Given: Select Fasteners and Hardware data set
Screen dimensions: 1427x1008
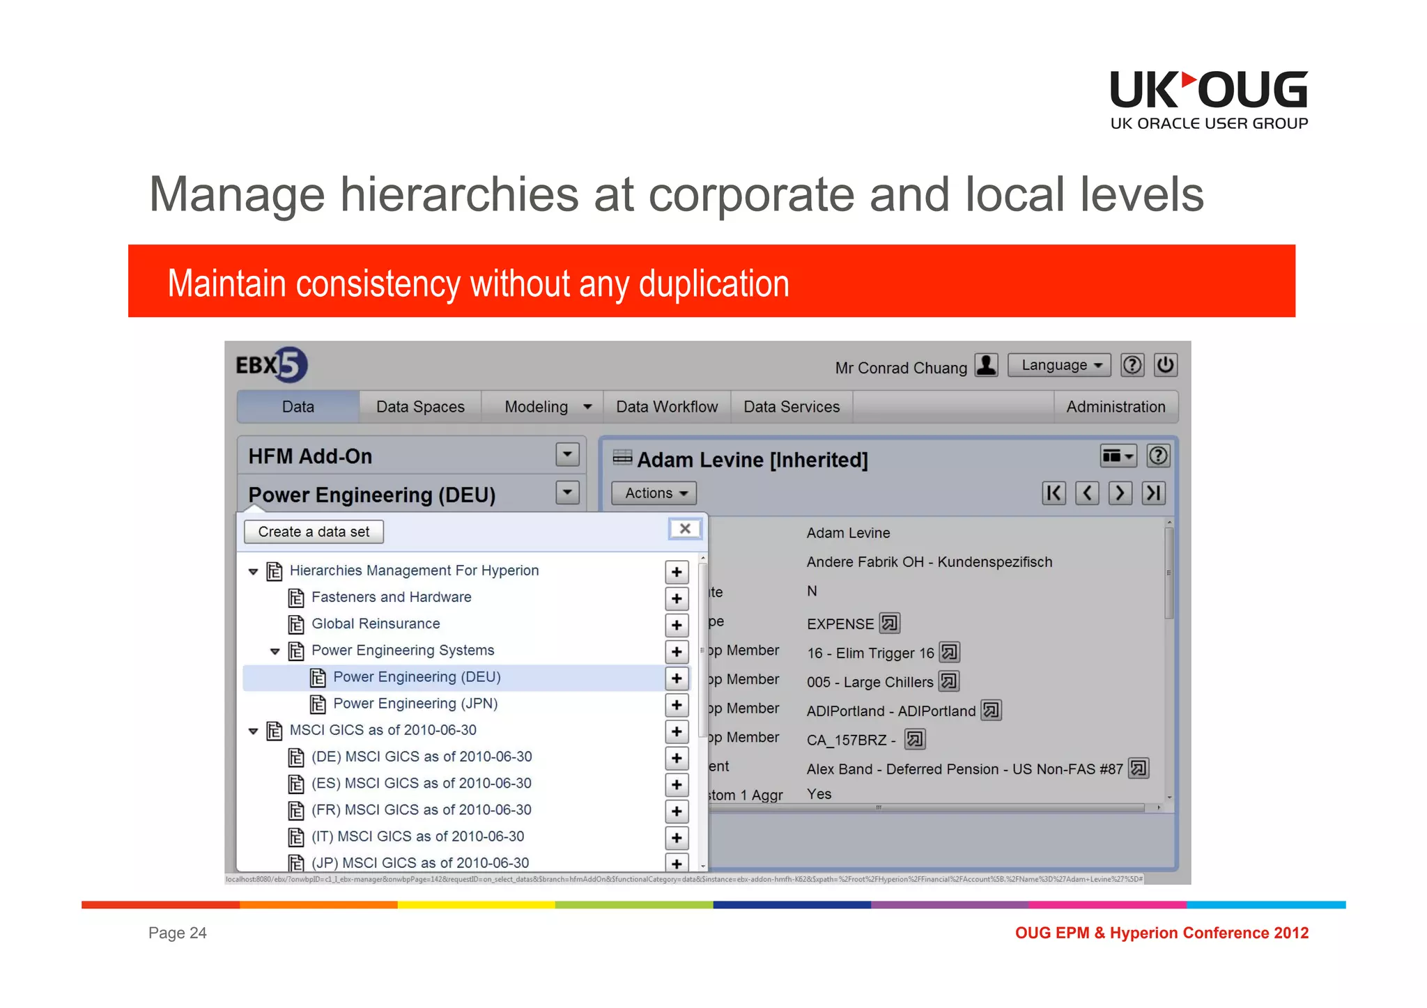Looking at the screenshot, I should [391, 597].
